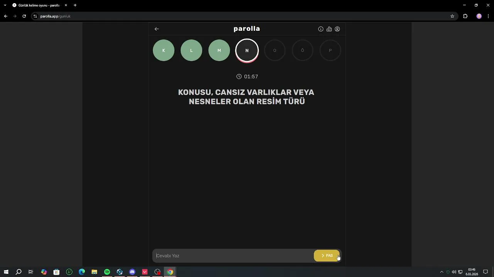Image resolution: width=494 pixels, height=277 pixels.
Task: Open the browser extensions menu
Action: (x=465, y=16)
